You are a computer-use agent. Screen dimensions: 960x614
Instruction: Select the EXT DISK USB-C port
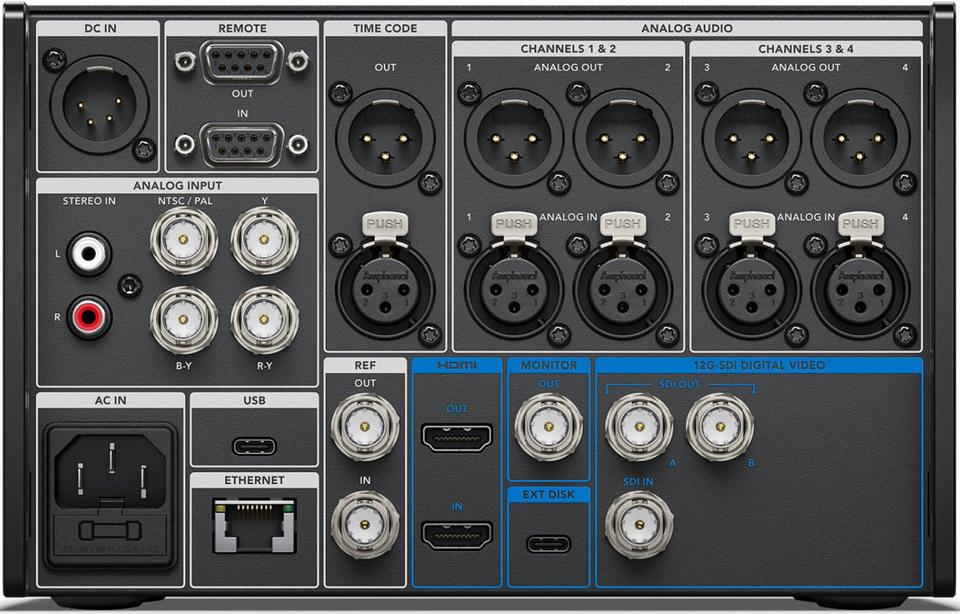(x=548, y=544)
